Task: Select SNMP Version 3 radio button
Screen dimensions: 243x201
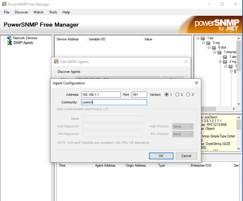Action: tap(188, 95)
